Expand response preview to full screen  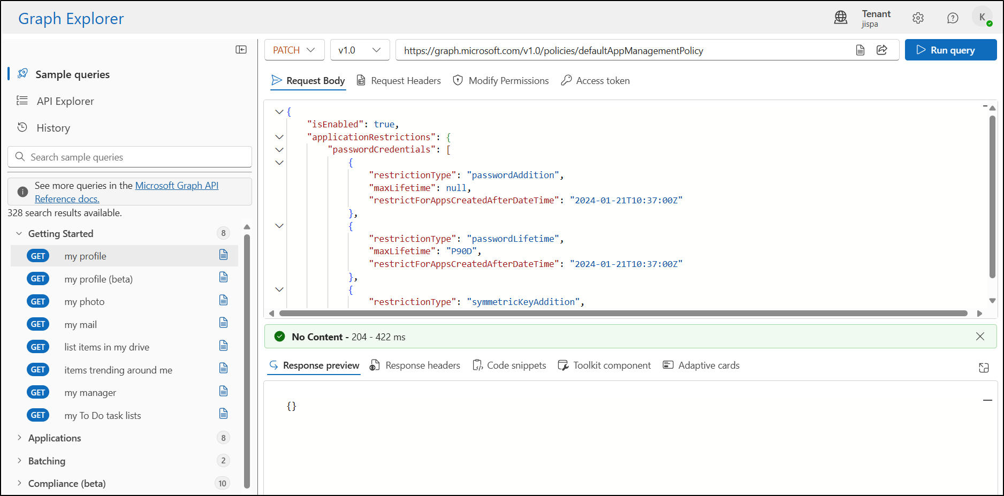pyautogui.click(x=984, y=368)
